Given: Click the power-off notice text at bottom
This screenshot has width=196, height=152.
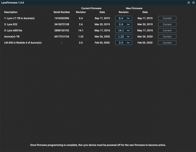Looking at the screenshot, I should [x=98, y=145].
